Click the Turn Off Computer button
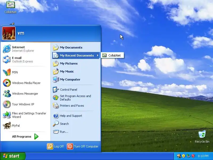The image size is (213, 160). tap(83, 146)
